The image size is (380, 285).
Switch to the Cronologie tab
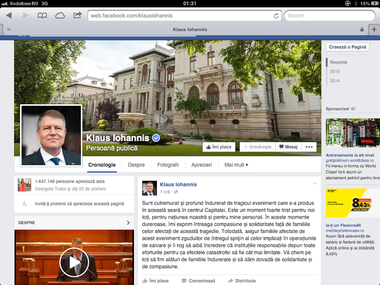pos(102,165)
